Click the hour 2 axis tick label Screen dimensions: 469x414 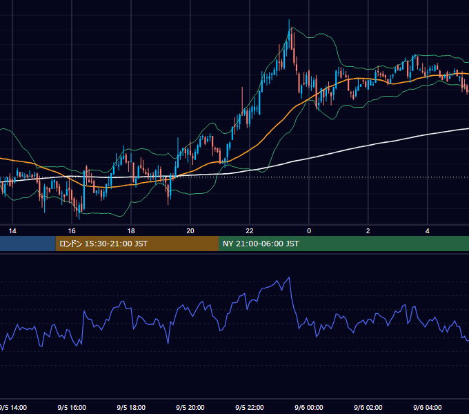tap(368, 231)
